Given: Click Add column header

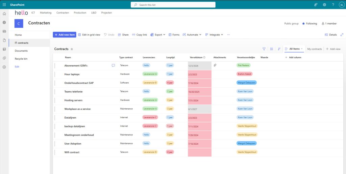Looking at the screenshot, I should (293, 57).
